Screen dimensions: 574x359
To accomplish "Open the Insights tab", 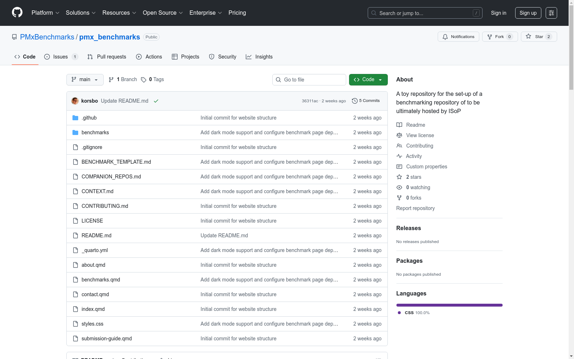I will coord(259,57).
